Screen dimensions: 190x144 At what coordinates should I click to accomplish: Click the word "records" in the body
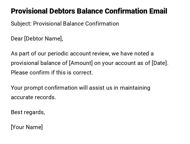[45, 97]
